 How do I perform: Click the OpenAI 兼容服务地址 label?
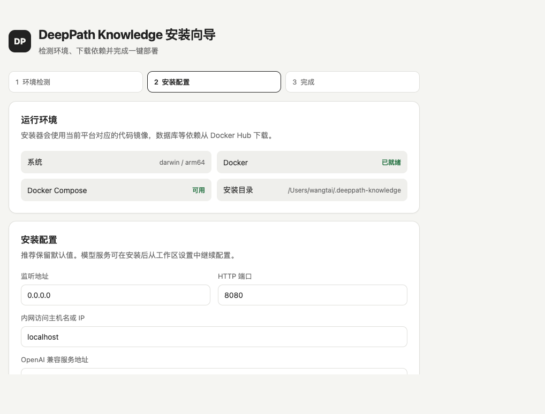click(55, 360)
